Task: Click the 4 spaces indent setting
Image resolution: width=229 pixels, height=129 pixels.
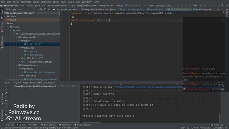Action: [x=205, y=128]
